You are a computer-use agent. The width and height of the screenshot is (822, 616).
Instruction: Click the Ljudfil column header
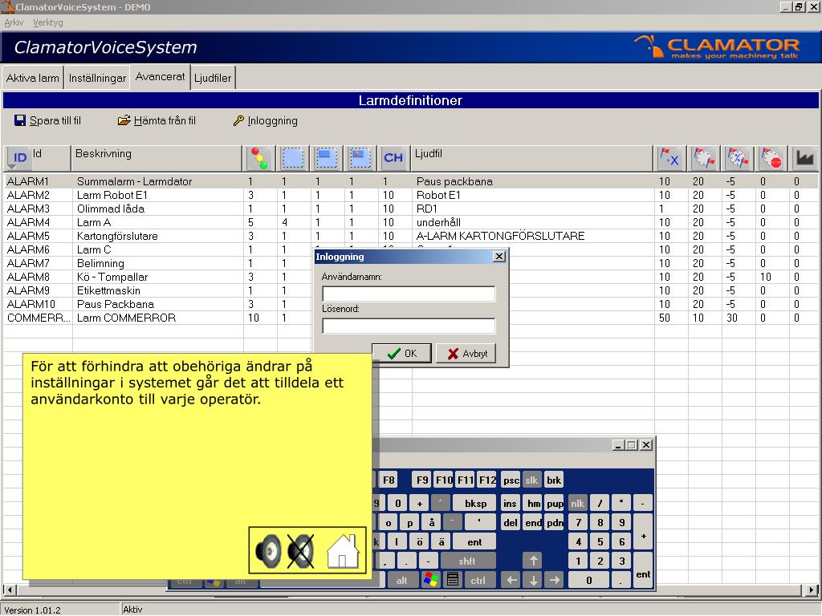pyautogui.click(x=532, y=158)
